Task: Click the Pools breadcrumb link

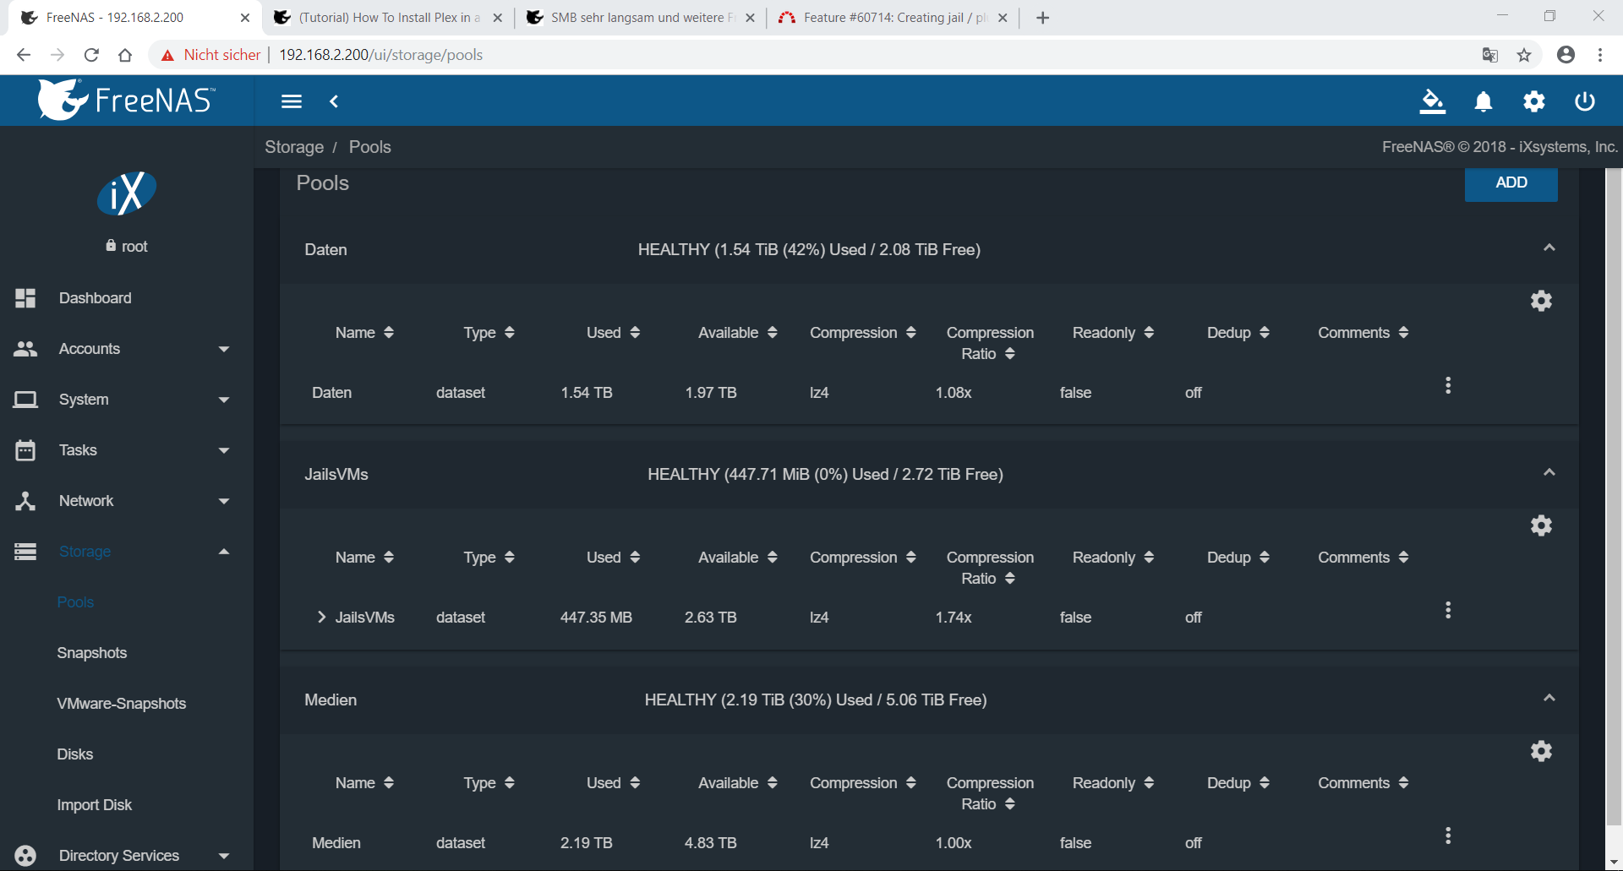Action: pos(369,147)
